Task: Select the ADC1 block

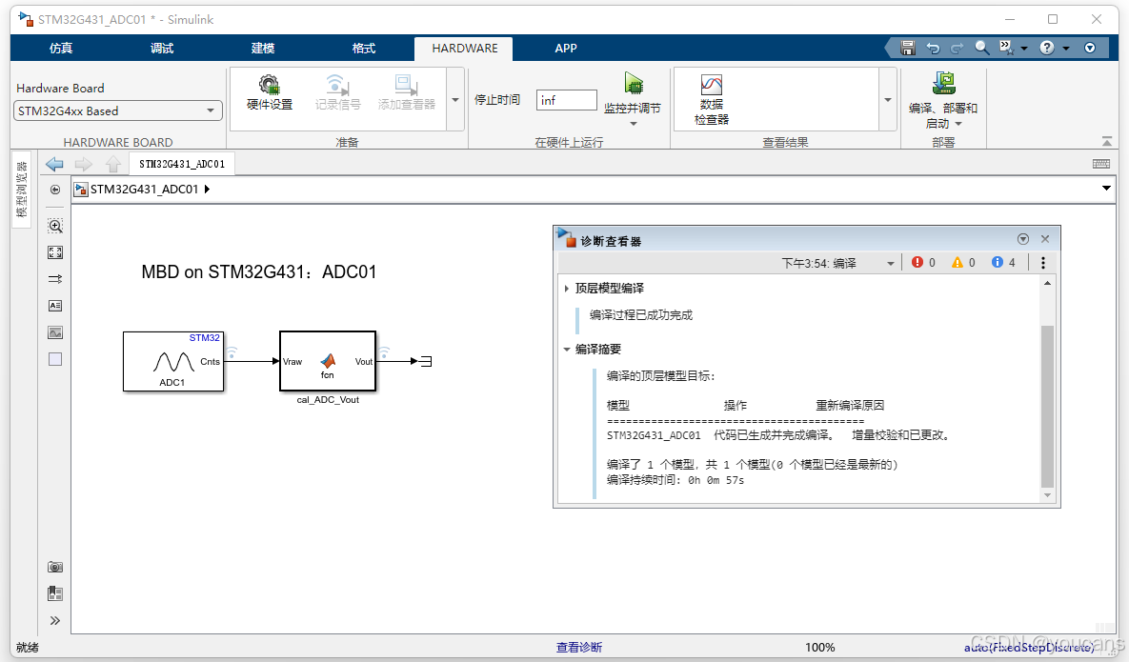Action: (x=173, y=361)
